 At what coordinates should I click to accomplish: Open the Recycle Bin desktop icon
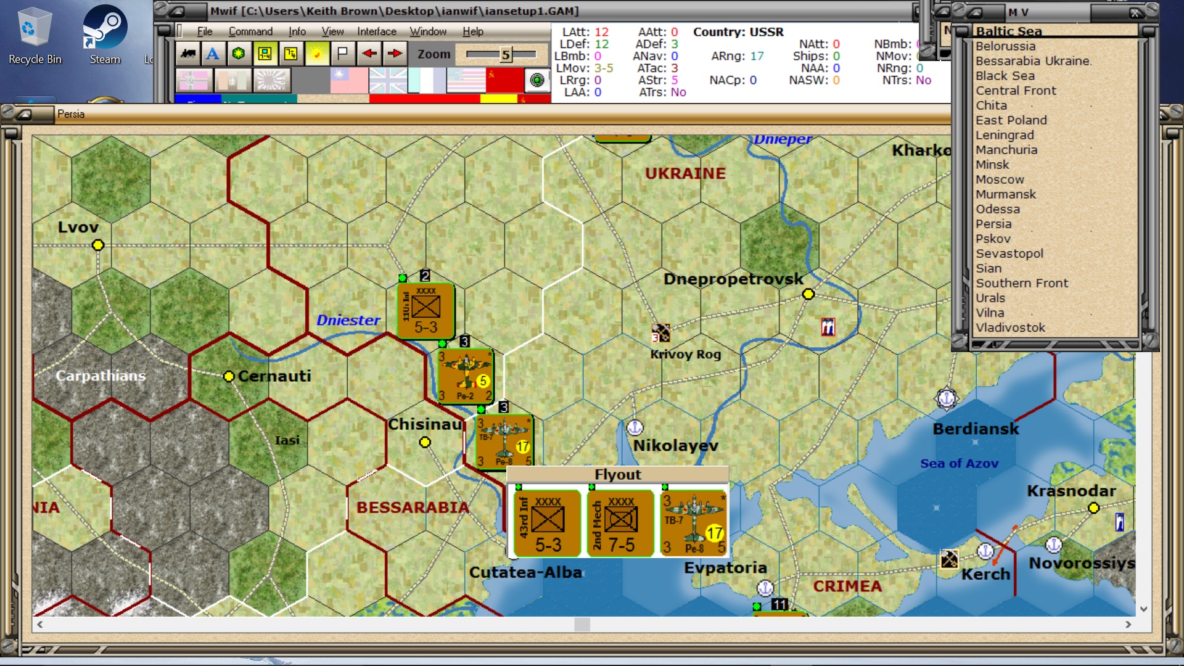(x=35, y=36)
